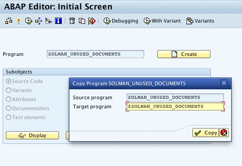This screenshot has height=166, width=242.
Task: Click the Execute (clock with checkmark) toolbar icon
Action: click(x=29, y=21)
